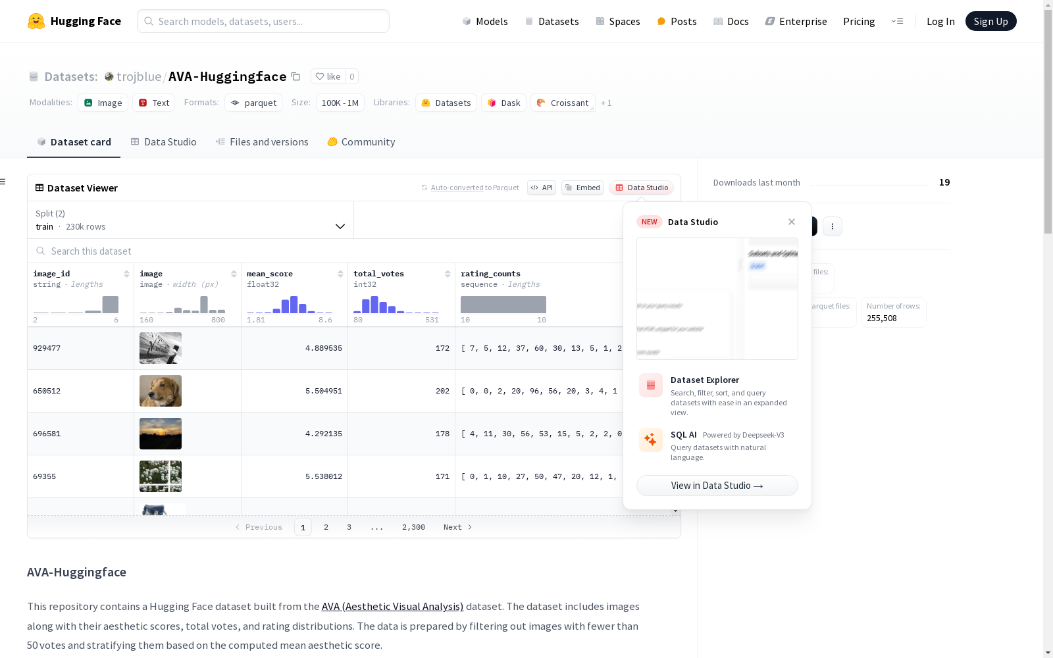Viewport: 1053px width, 658px height.
Task: Go to Models in the navigation bar
Action: (485, 21)
